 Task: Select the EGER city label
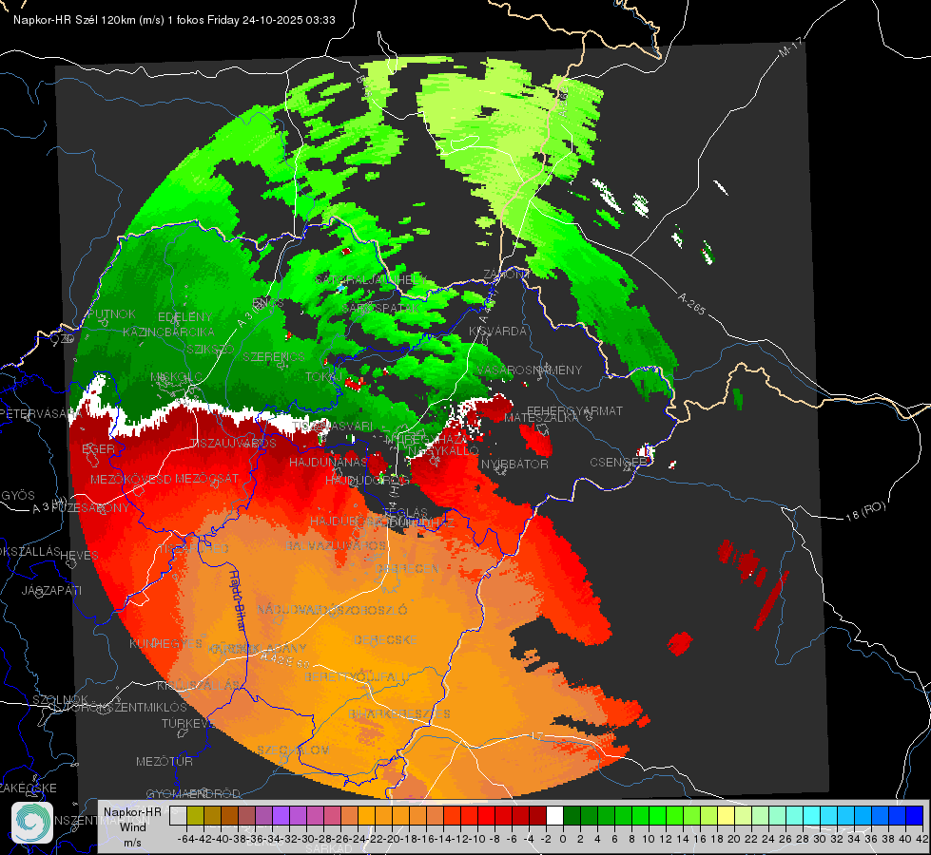98,449
